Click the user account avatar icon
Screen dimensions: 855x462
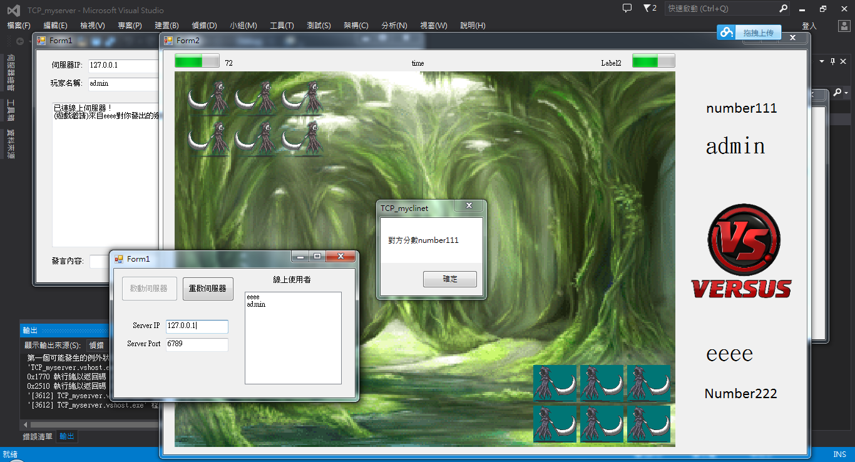[844, 26]
